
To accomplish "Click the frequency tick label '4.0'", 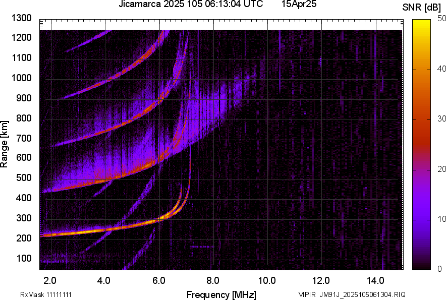I will tap(103, 281).
